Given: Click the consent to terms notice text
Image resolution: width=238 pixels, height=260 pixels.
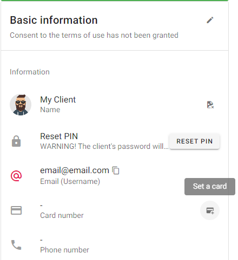Looking at the screenshot, I should tap(94, 35).
